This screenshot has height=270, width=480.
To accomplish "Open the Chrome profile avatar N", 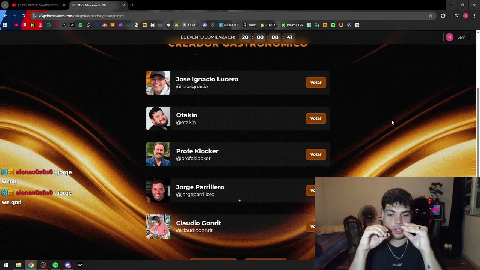I will pyautogui.click(x=465, y=16).
